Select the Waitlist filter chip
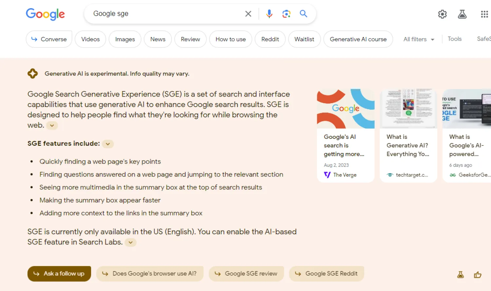The height and width of the screenshot is (291, 491). point(304,39)
